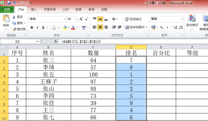Open the 文件 File tab

point(7,9)
